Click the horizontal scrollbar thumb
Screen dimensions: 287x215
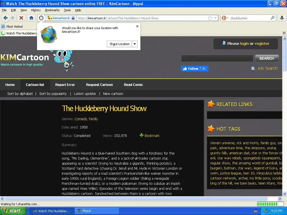(x=136, y=198)
